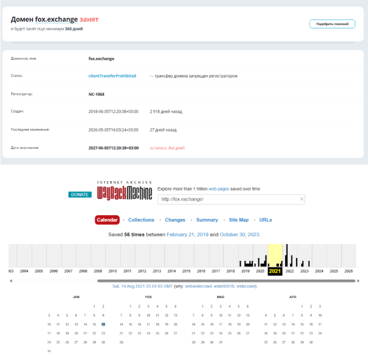The image size is (368, 355).
Task: Select year 2004 on the timeline
Action: [x=24, y=271]
